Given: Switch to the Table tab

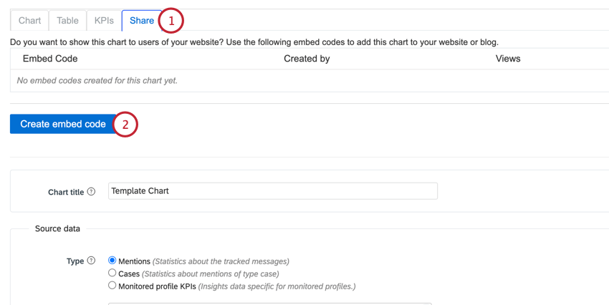Looking at the screenshot, I should 67,21.
